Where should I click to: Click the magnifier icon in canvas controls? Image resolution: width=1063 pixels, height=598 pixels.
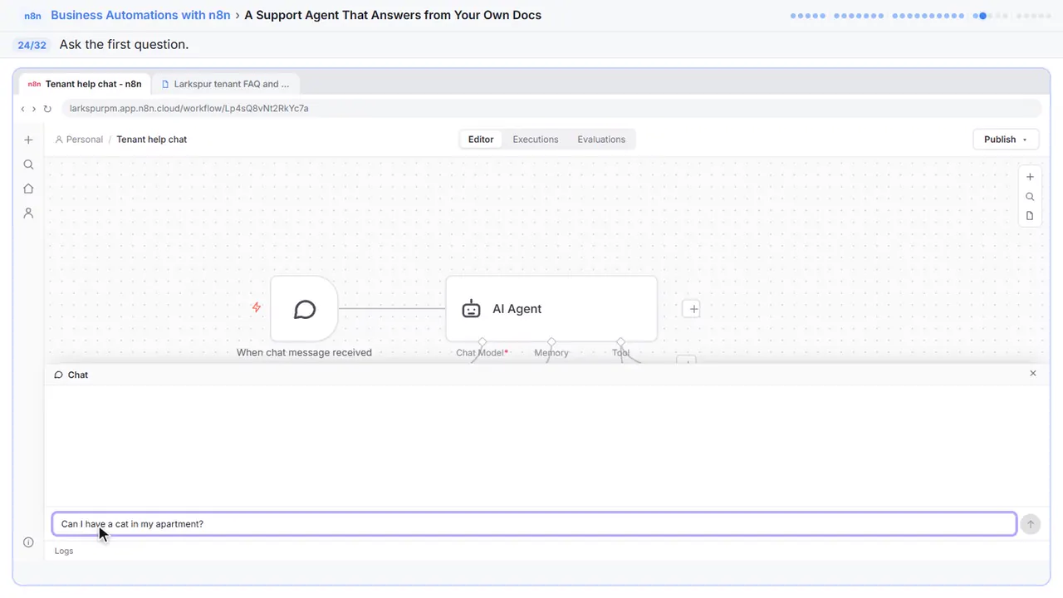pyautogui.click(x=1030, y=197)
